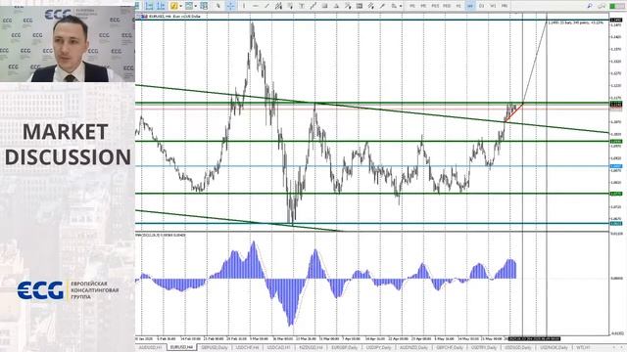Open the EURGBP,Daily chart tab
627x352 pixels.
[x=344, y=348]
